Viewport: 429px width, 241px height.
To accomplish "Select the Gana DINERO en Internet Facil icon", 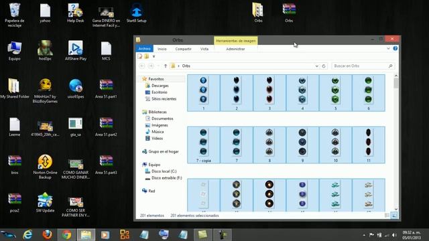I will (106, 16).
